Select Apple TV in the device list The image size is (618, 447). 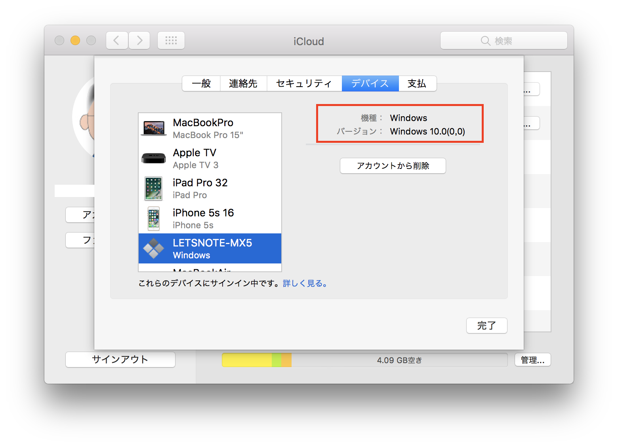coord(210,159)
